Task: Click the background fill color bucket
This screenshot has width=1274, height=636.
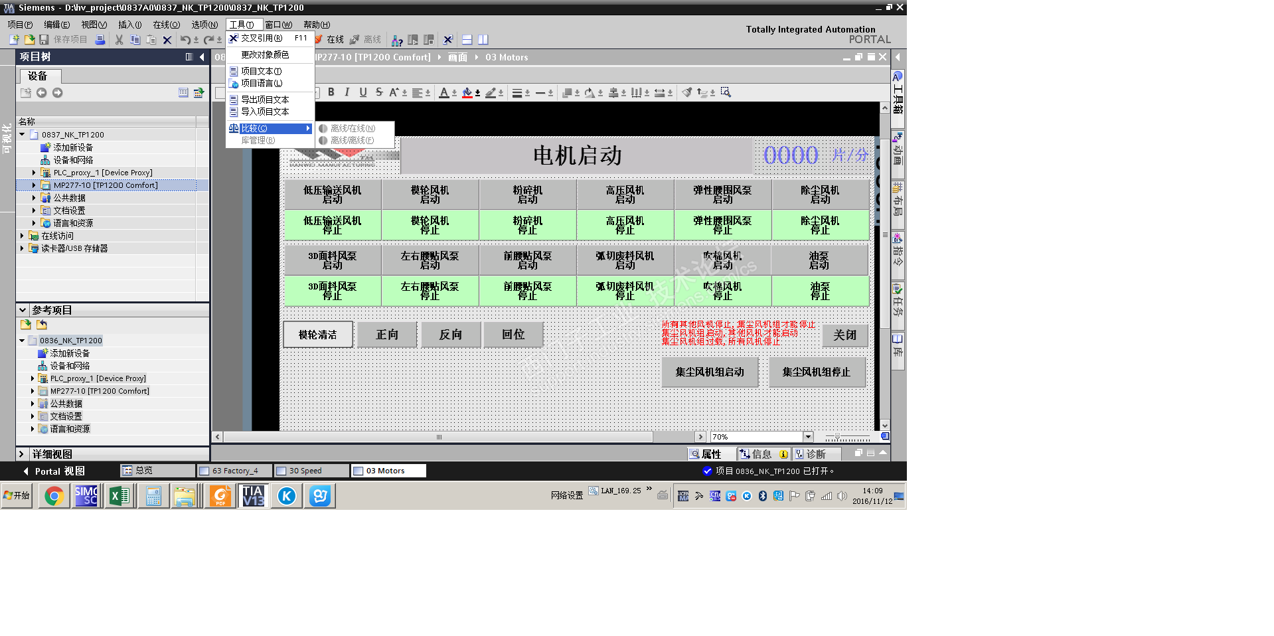Action: 467,92
